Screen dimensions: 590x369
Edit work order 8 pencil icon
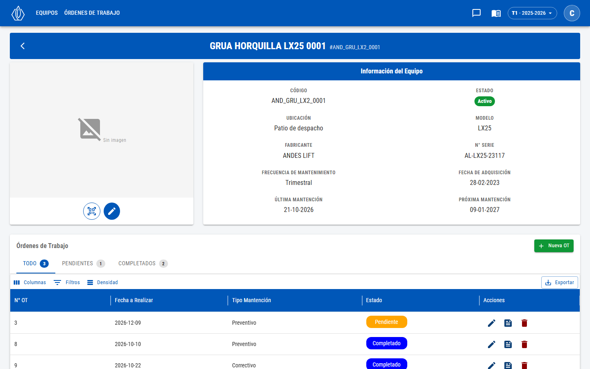[492, 344]
